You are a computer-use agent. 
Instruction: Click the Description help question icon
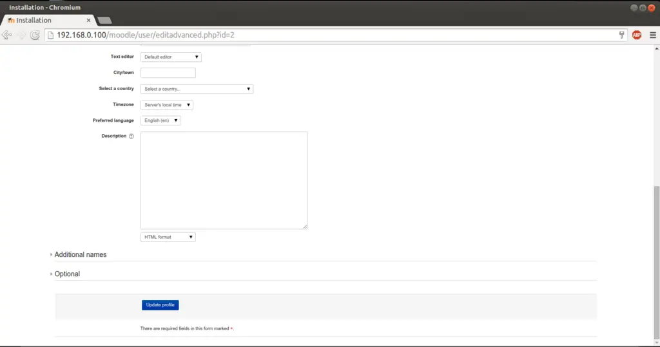131,136
